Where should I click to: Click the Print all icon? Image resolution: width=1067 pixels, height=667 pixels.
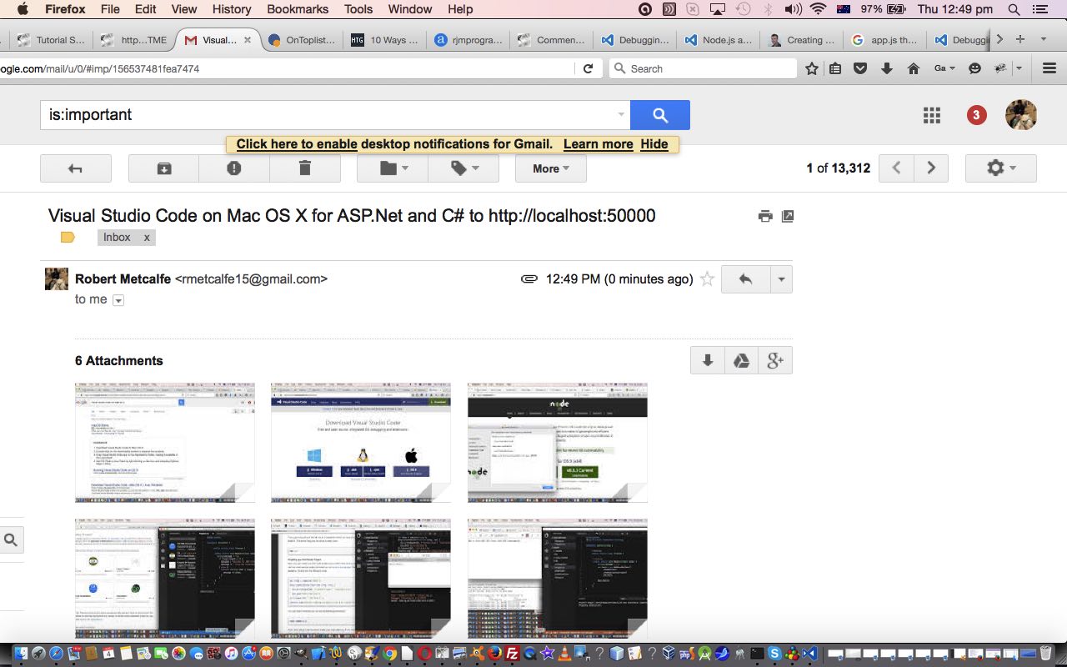pyautogui.click(x=765, y=216)
